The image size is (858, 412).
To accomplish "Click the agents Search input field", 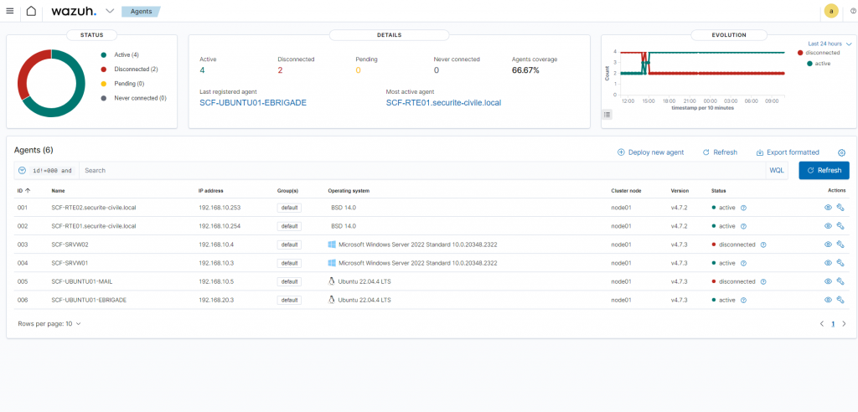I will (419, 170).
